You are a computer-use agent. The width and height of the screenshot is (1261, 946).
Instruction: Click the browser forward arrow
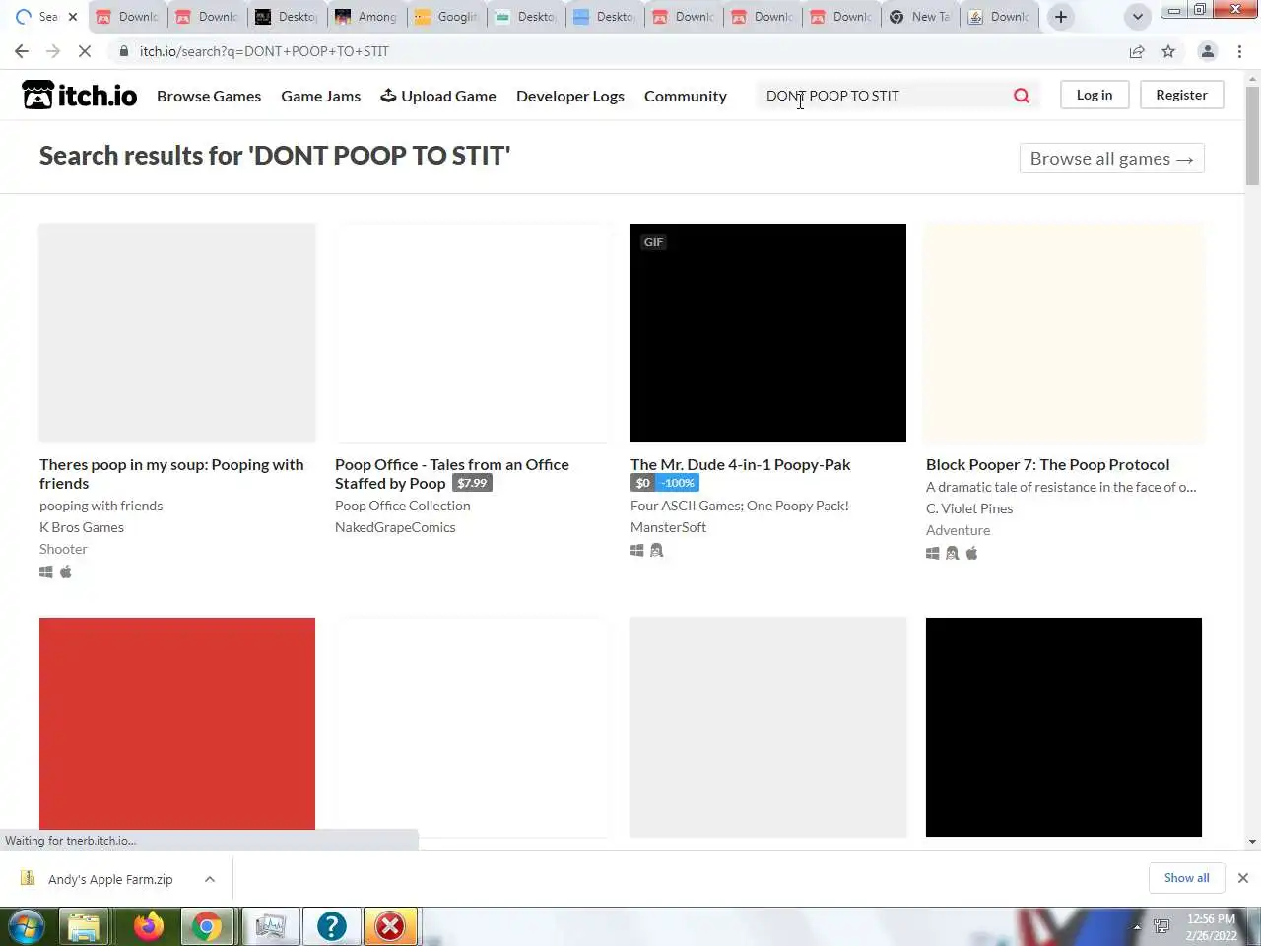(x=53, y=51)
